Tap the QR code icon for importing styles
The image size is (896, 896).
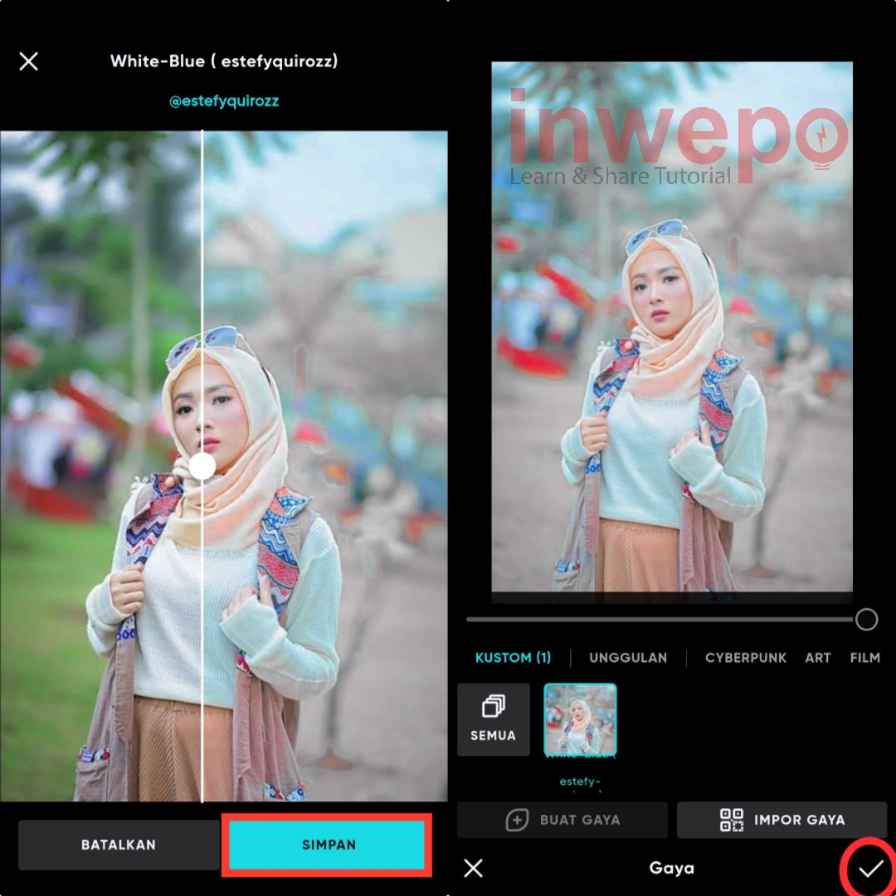pos(731,820)
